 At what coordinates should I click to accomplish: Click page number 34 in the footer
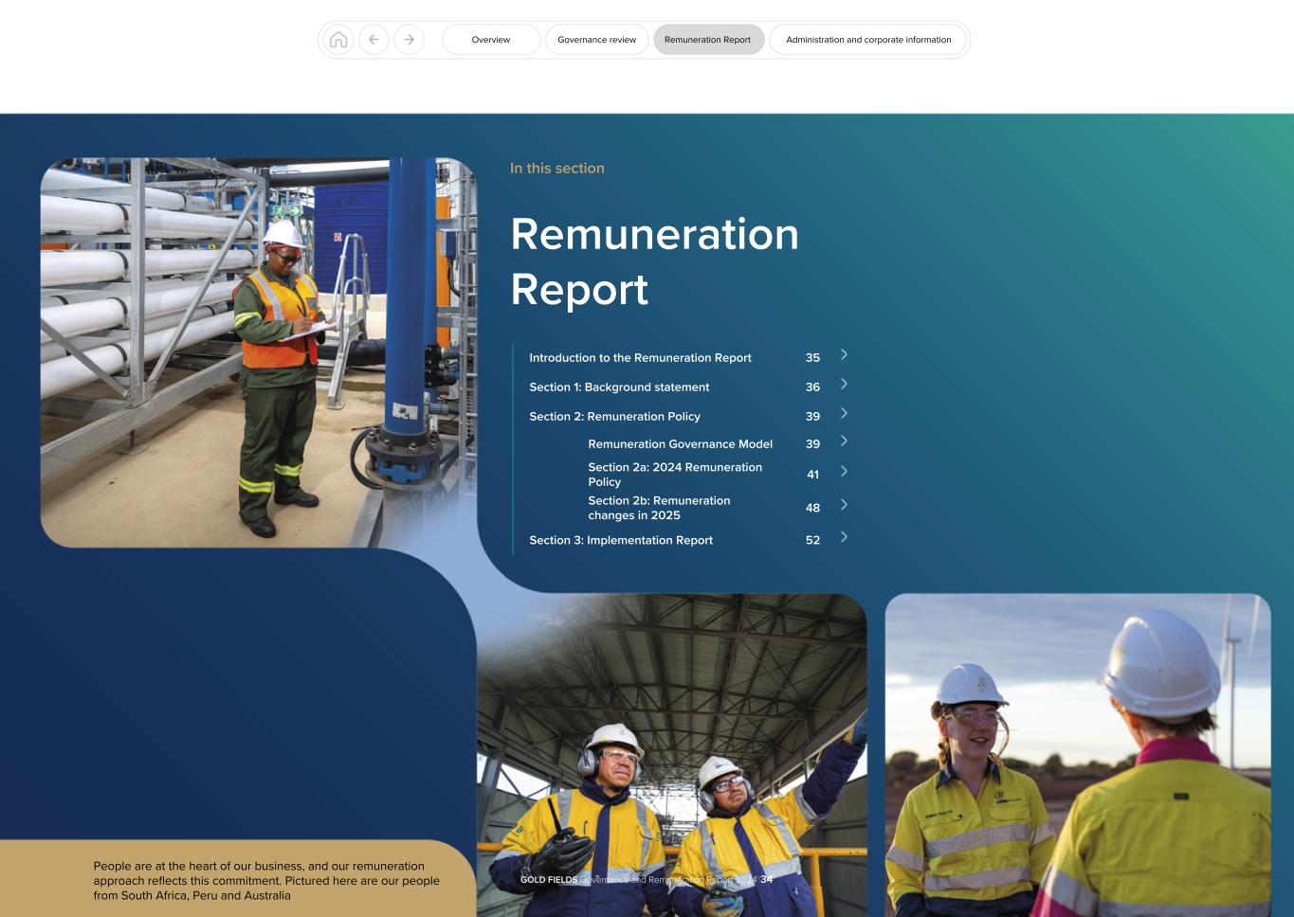[x=764, y=879]
